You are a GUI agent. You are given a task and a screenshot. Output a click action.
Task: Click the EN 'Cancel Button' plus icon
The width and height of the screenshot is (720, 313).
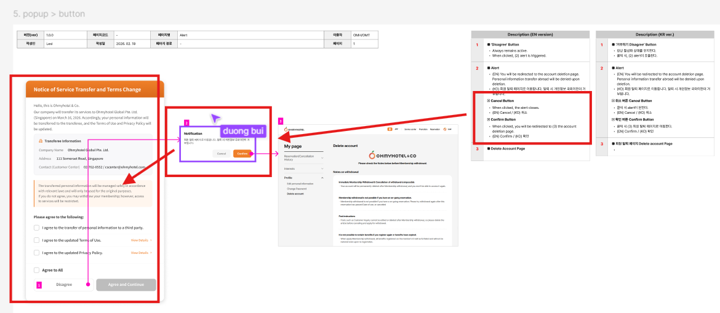(x=489, y=100)
